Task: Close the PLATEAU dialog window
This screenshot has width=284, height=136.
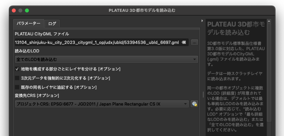Action: (14, 10)
